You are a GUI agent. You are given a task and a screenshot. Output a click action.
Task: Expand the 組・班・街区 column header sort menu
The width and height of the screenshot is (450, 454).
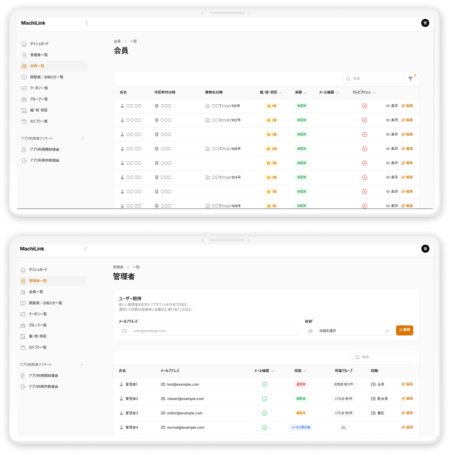tap(281, 92)
